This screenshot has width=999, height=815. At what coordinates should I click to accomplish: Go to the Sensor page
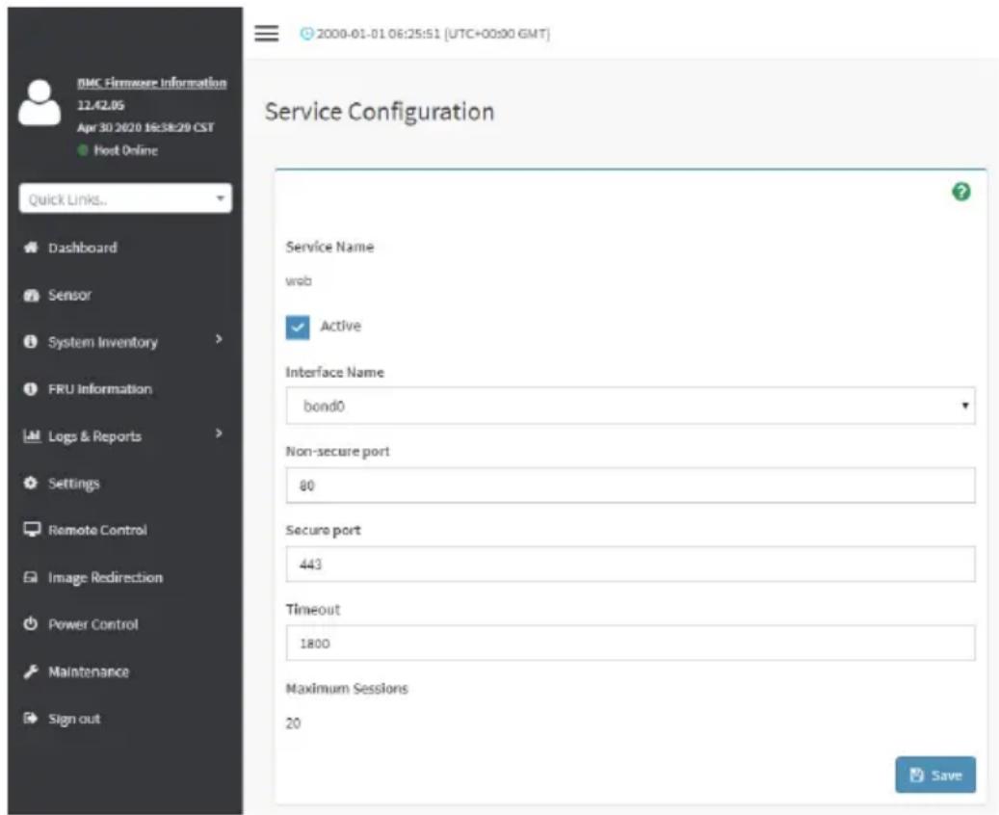pos(70,295)
